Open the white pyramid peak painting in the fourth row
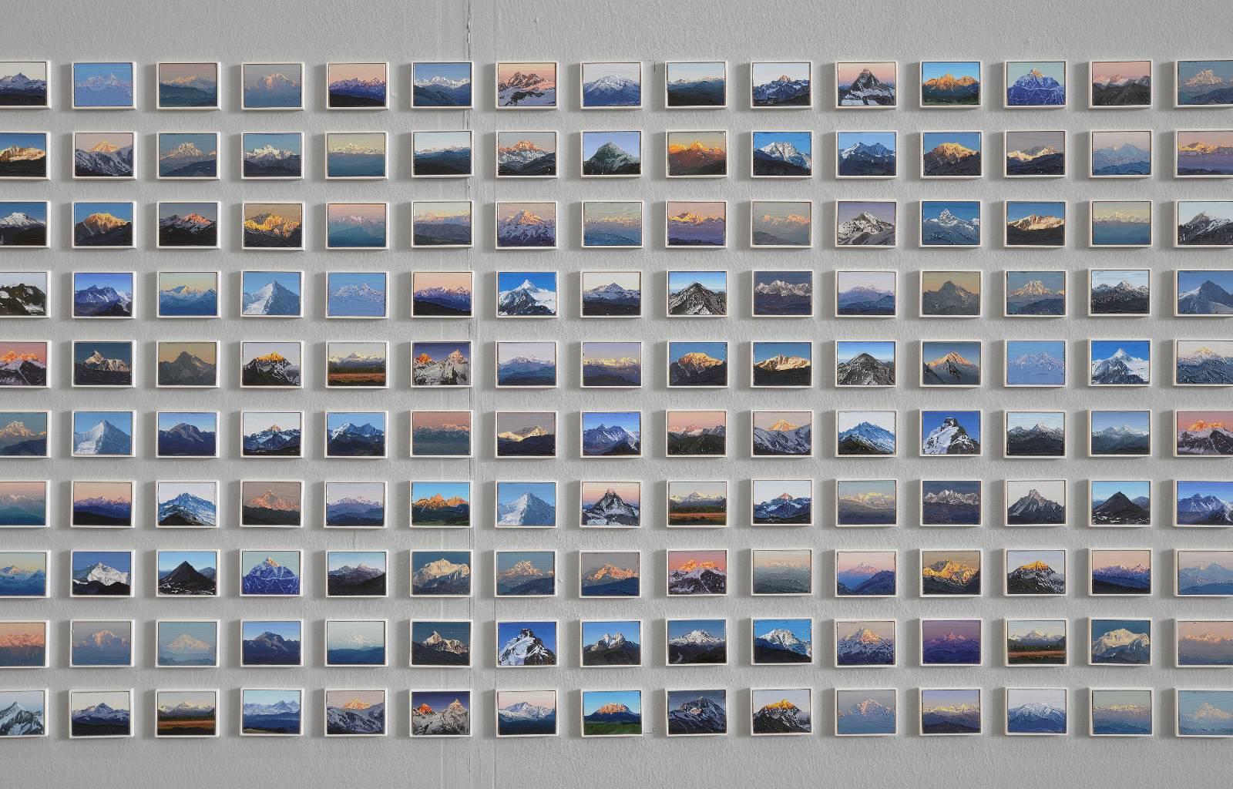This screenshot has width=1233, height=789. pos(272,293)
